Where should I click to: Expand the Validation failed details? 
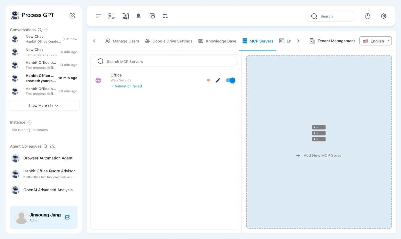(x=127, y=86)
